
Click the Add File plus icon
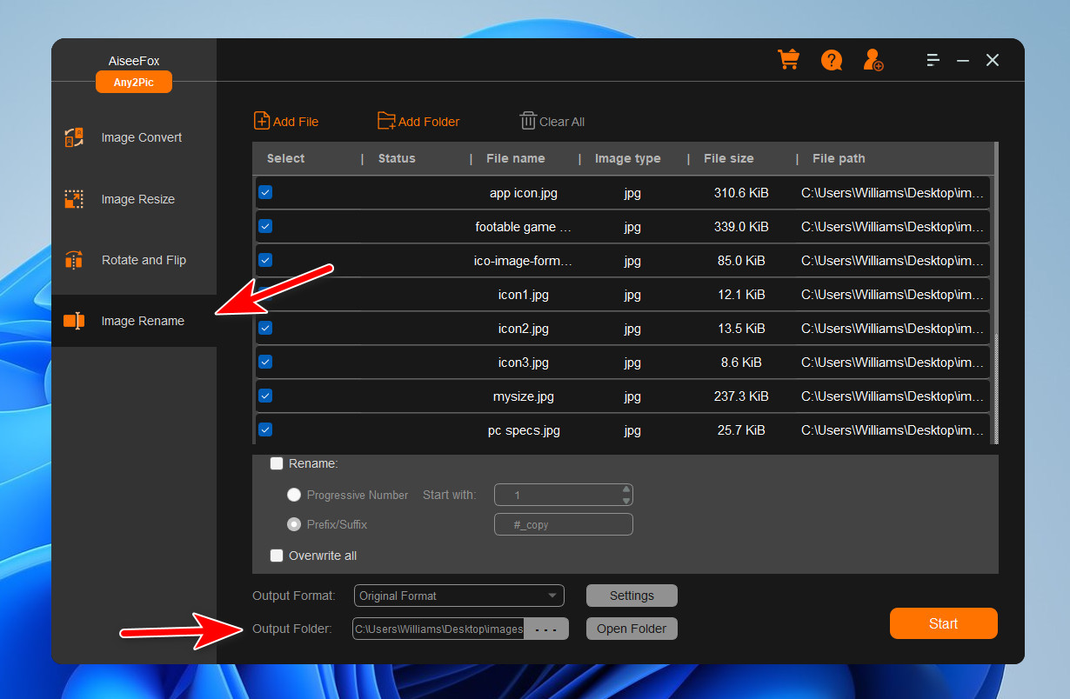click(262, 121)
